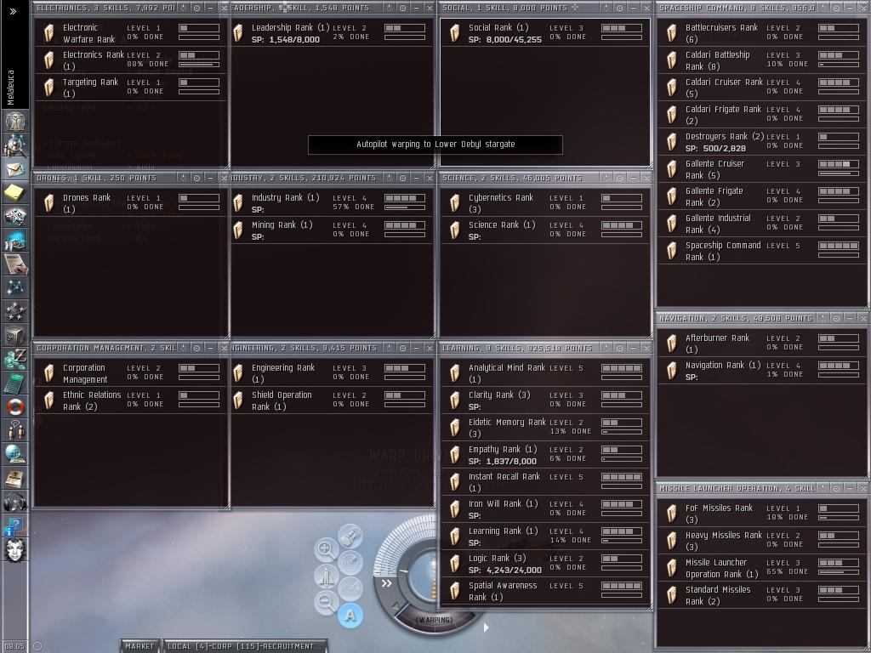Open the wallet coins icon
The width and height of the screenshot is (871, 653).
pos(15,360)
